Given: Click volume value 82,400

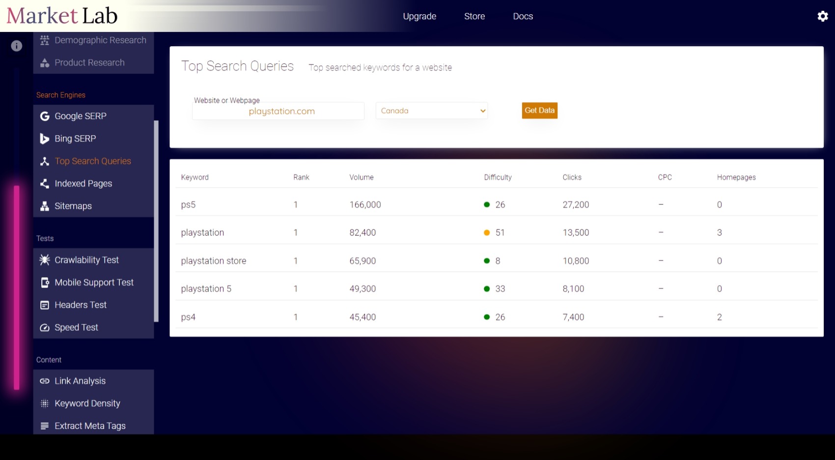Looking at the screenshot, I should point(362,233).
